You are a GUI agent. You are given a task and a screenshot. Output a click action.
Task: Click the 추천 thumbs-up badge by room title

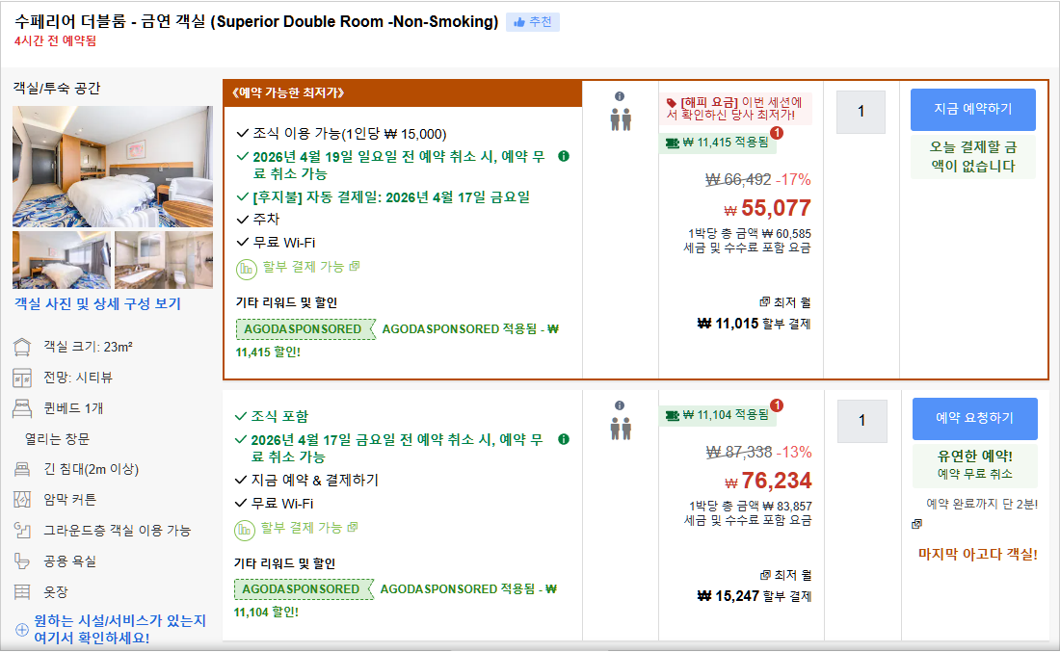click(x=533, y=22)
